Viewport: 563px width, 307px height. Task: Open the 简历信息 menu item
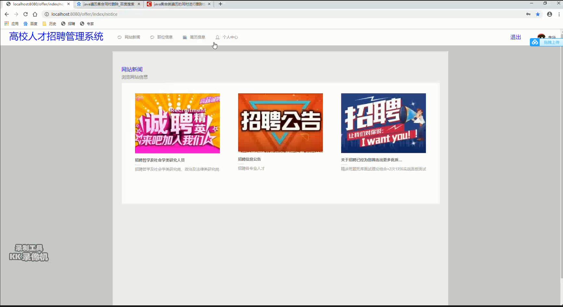194,37
